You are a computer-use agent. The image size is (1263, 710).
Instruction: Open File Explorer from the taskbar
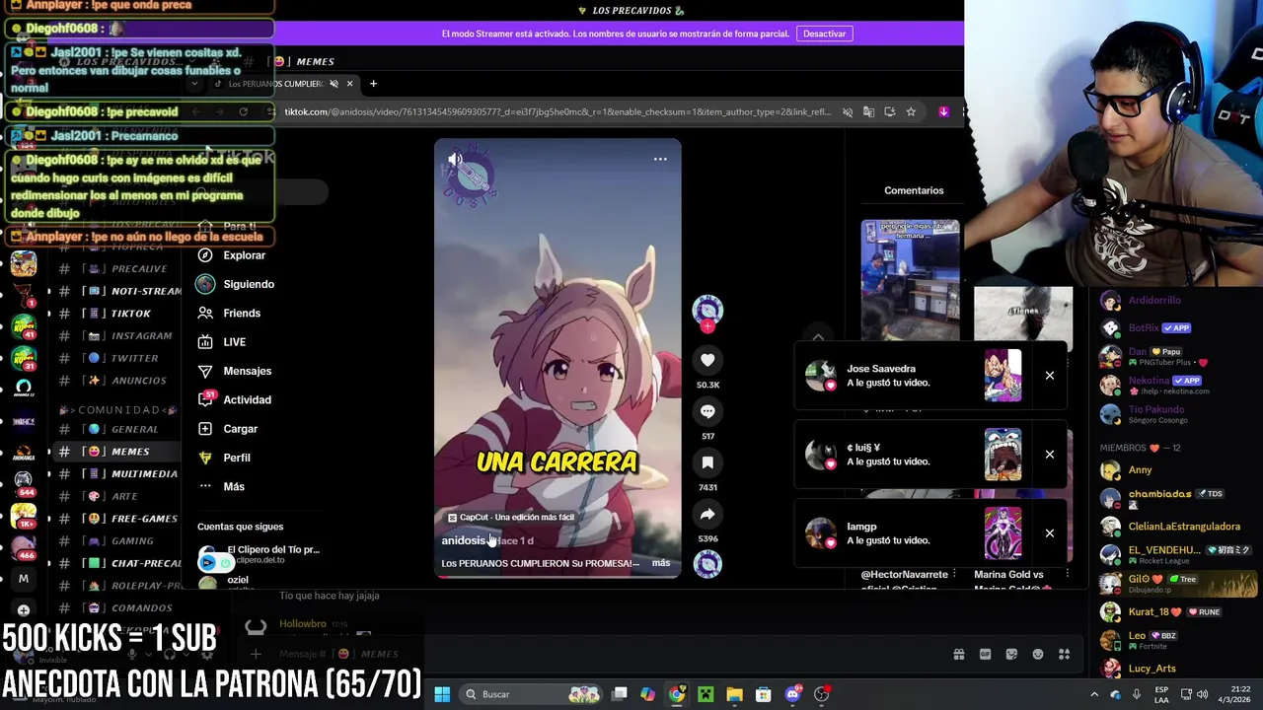[x=734, y=694]
